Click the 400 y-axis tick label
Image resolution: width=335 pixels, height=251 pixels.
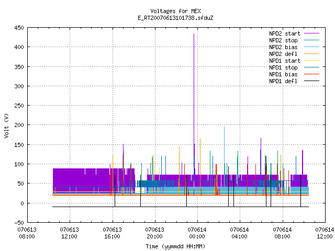coord(19,47)
